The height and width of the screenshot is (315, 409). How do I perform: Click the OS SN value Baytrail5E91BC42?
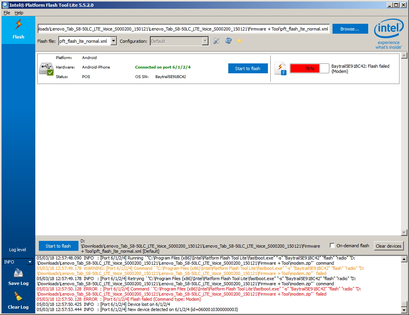point(170,76)
